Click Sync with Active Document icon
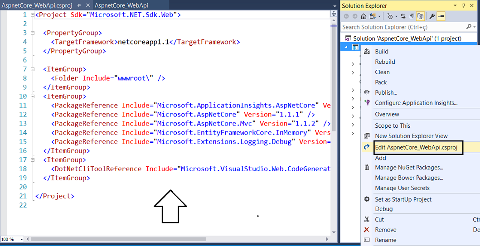 click(373, 16)
